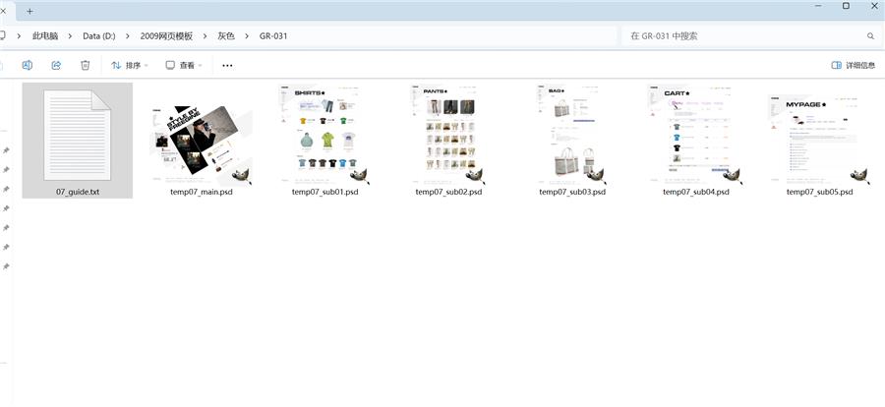
Task: Go to 此电脑 in the breadcrumb
Action: click(x=45, y=36)
